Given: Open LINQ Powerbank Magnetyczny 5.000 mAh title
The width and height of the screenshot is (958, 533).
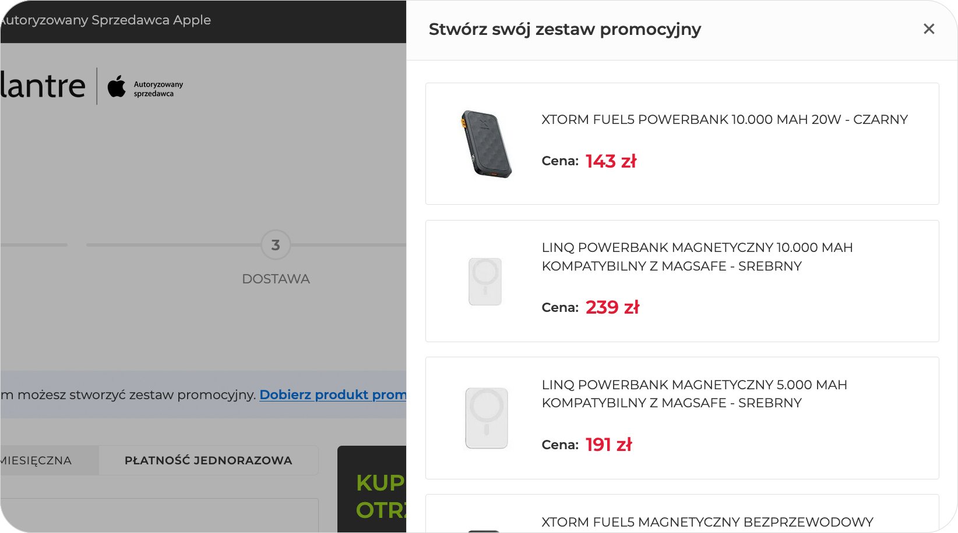Looking at the screenshot, I should (x=694, y=394).
